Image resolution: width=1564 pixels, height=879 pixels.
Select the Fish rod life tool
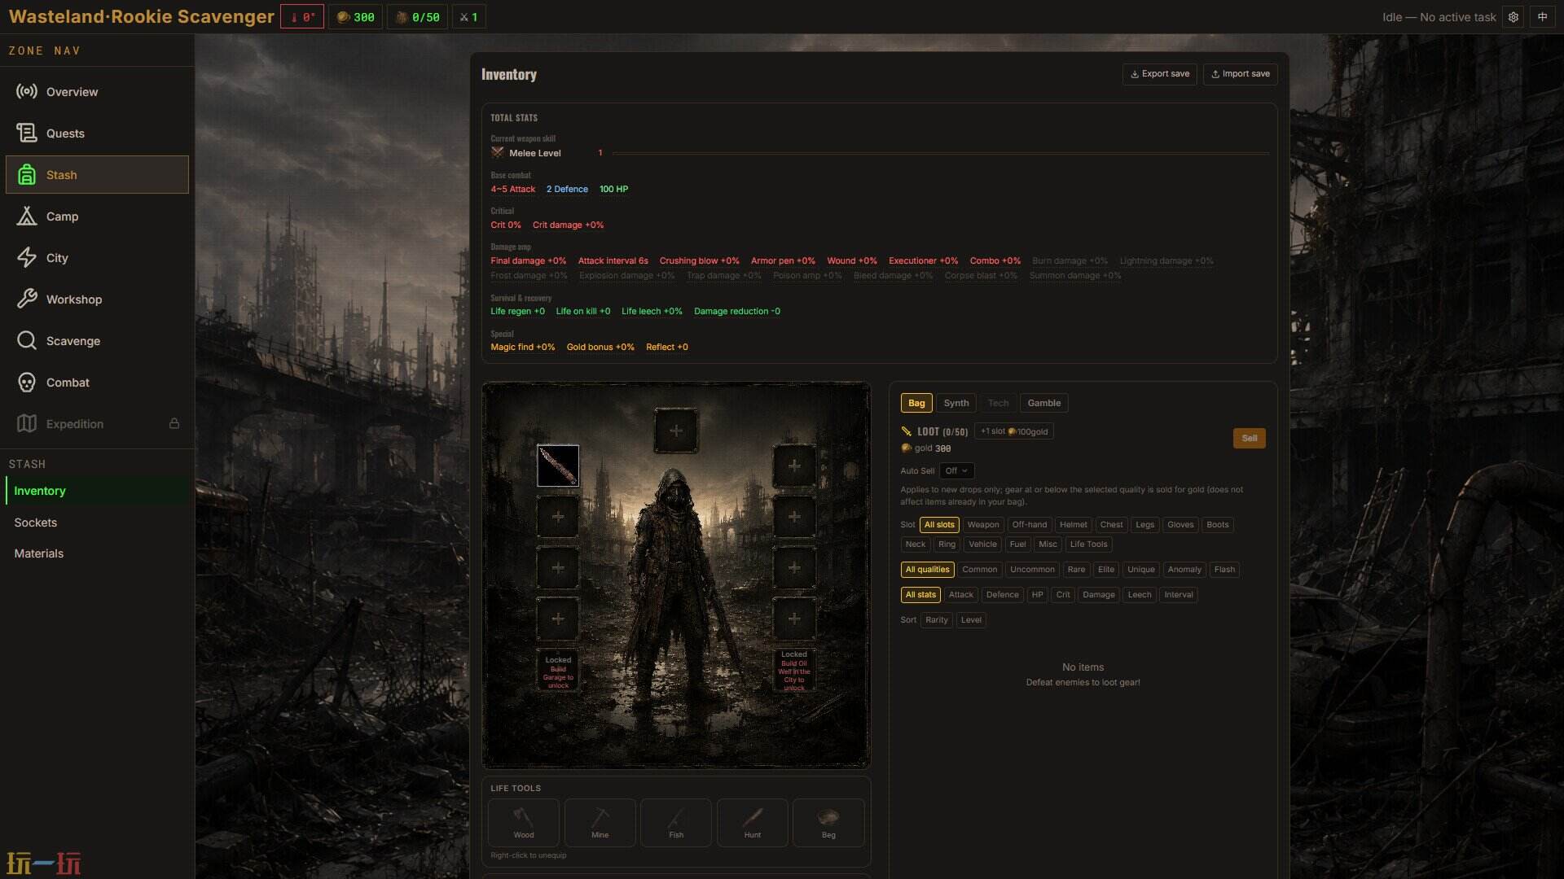676,823
